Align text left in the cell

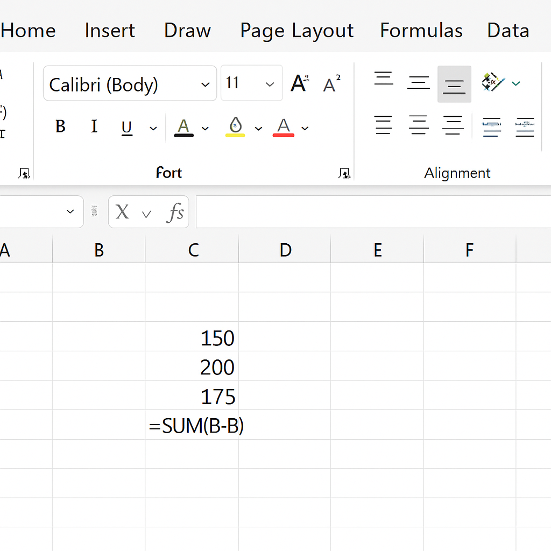coord(384,126)
